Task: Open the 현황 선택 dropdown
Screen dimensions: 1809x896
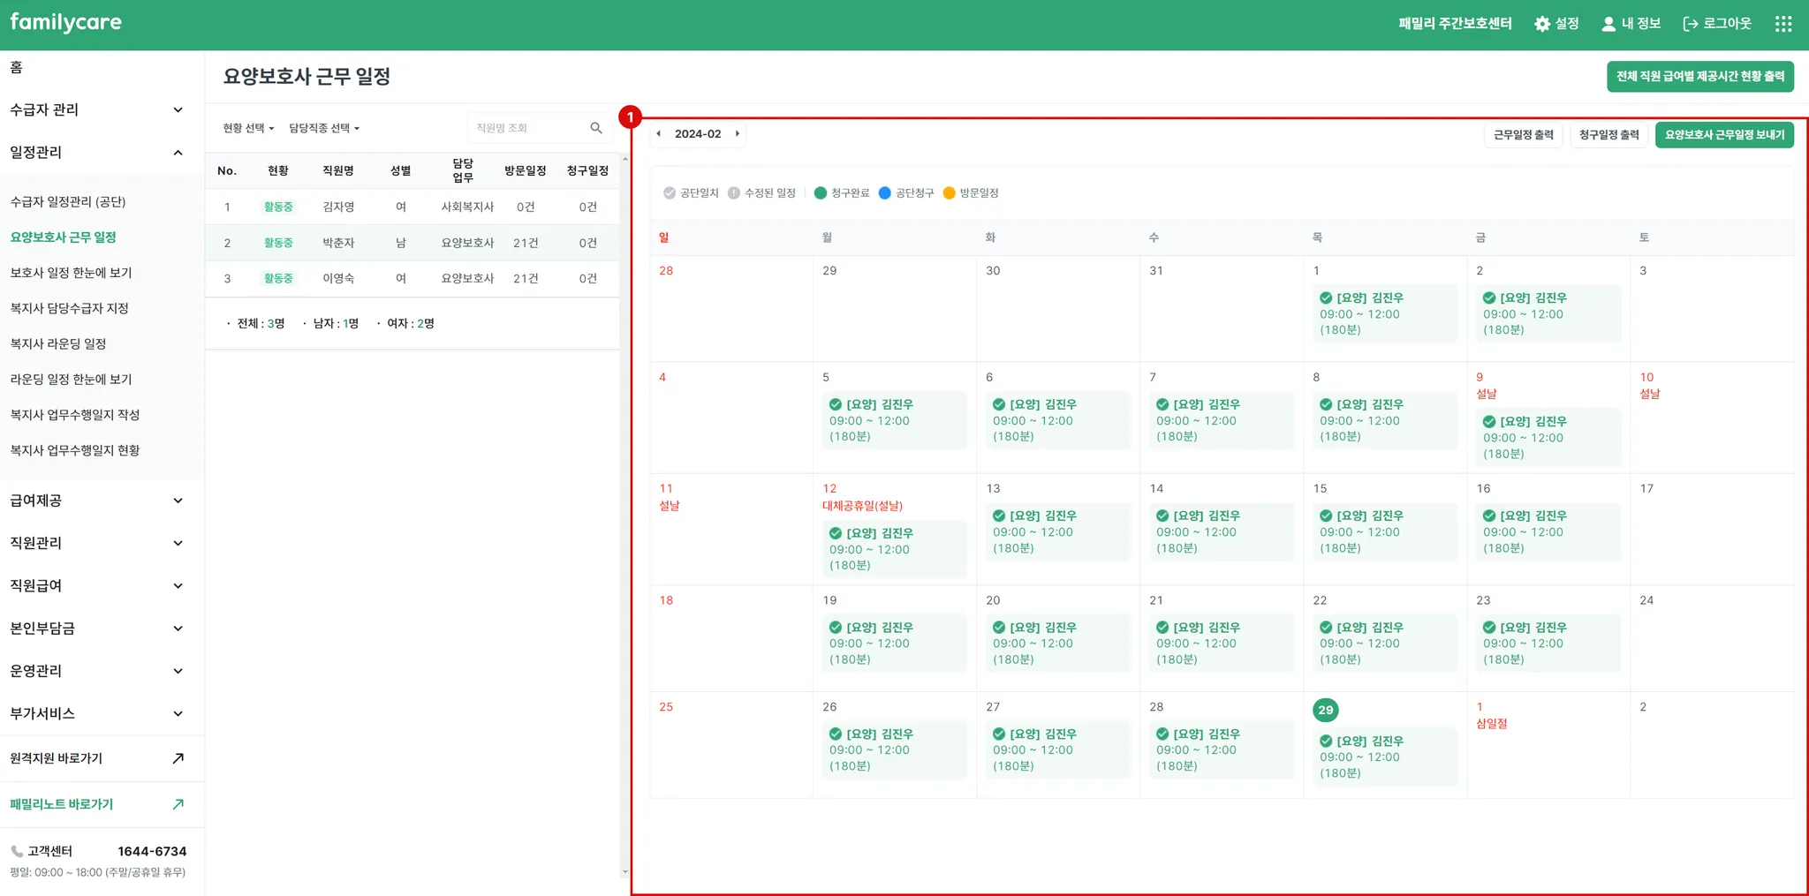Action: [x=248, y=128]
